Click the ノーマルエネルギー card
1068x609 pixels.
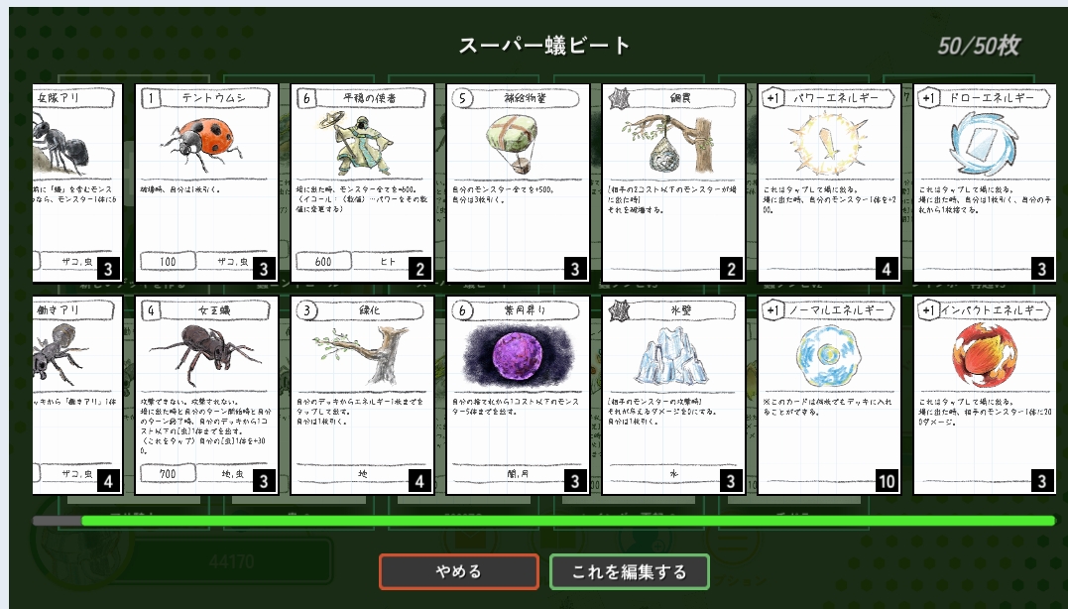coord(828,395)
